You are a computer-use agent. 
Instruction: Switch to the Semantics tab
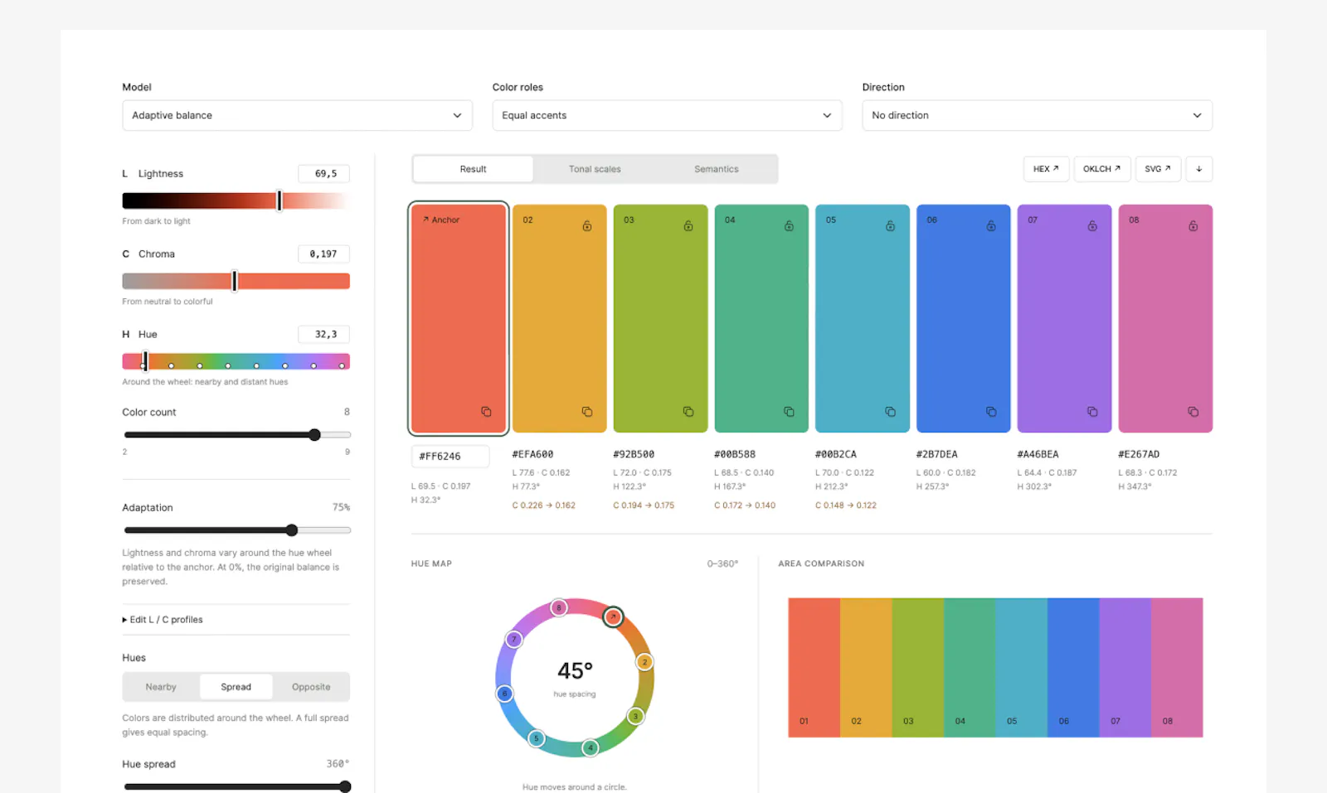point(717,169)
